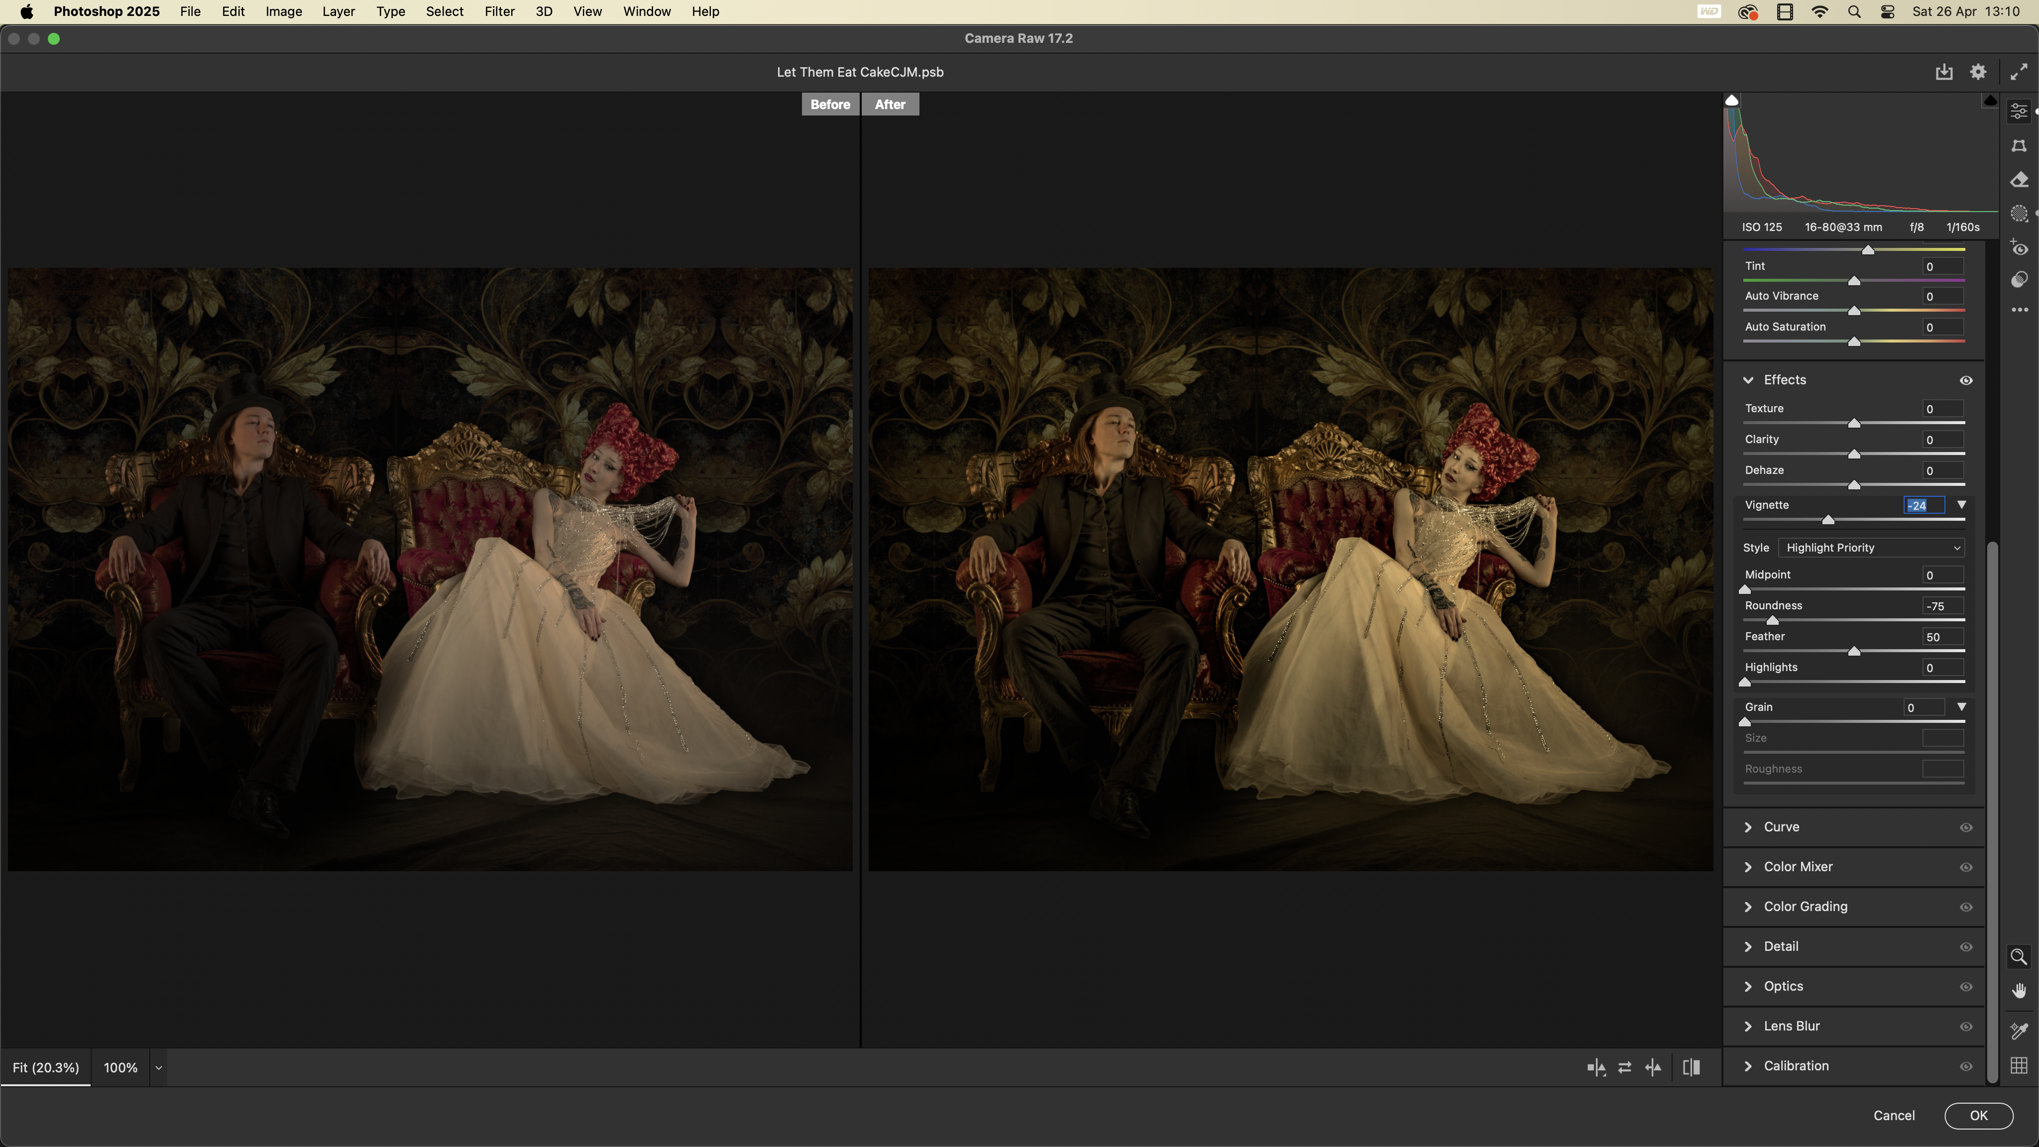Click the OK button
2039x1147 pixels.
1978,1115
